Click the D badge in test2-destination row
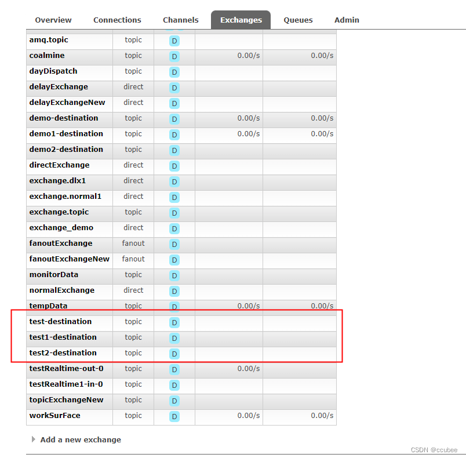Image resolution: width=466 pixels, height=458 pixels. (x=174, y=354)
